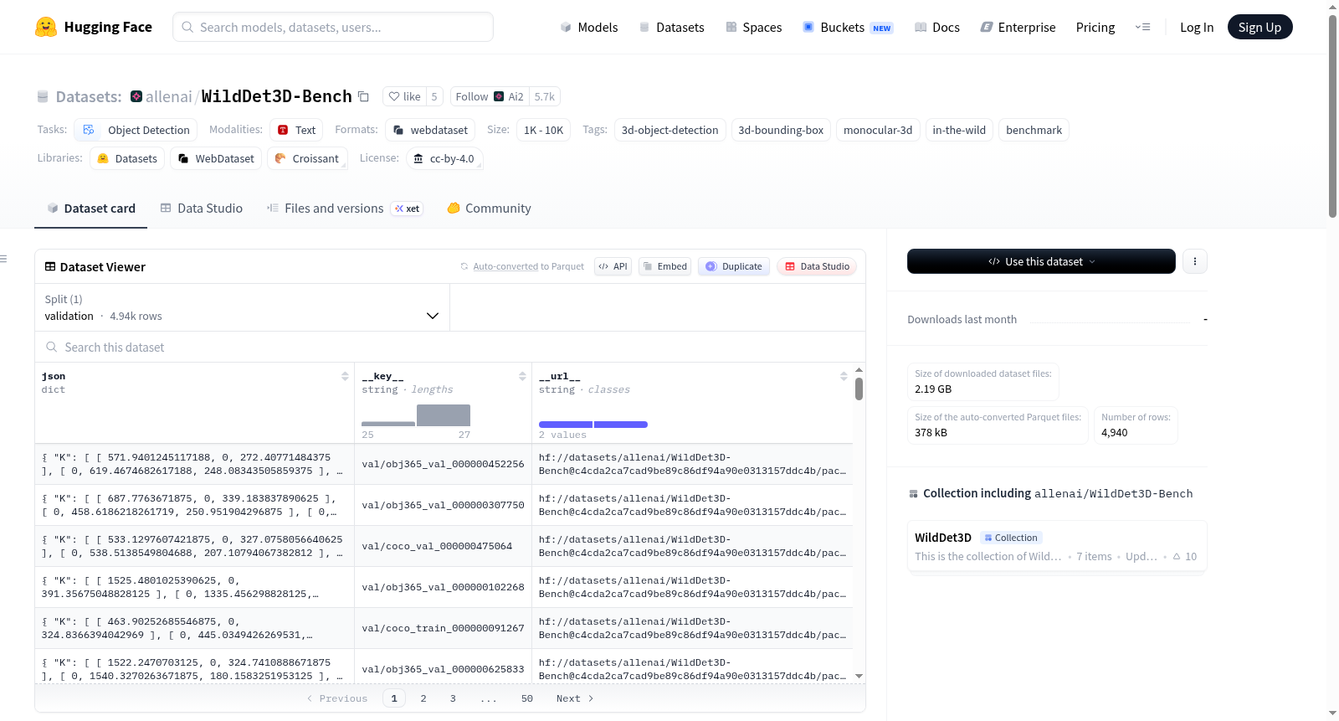Jump to page 50 of the dataset

(x=527, y=698)
